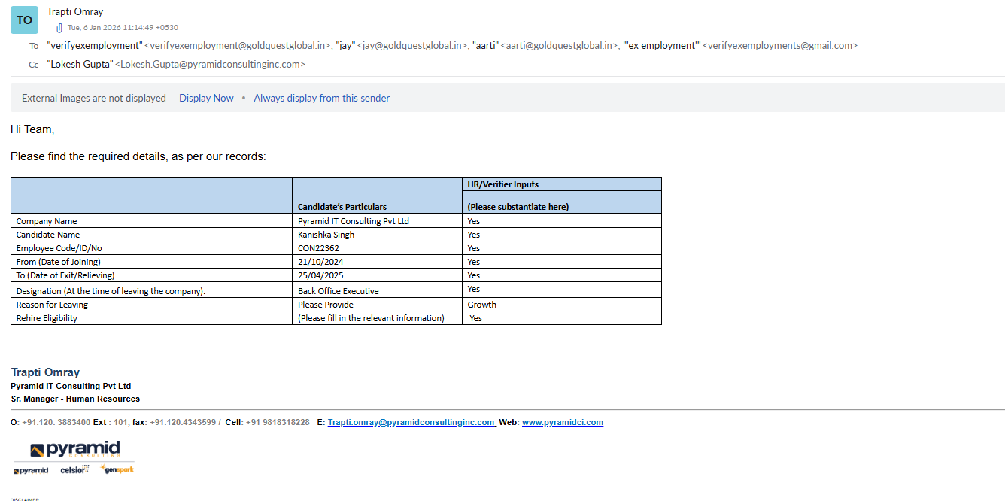Open Trapti.omray@pyramidconsultinginc.com email link
The height and width of the screenshot is (501, 1005).
411,422
